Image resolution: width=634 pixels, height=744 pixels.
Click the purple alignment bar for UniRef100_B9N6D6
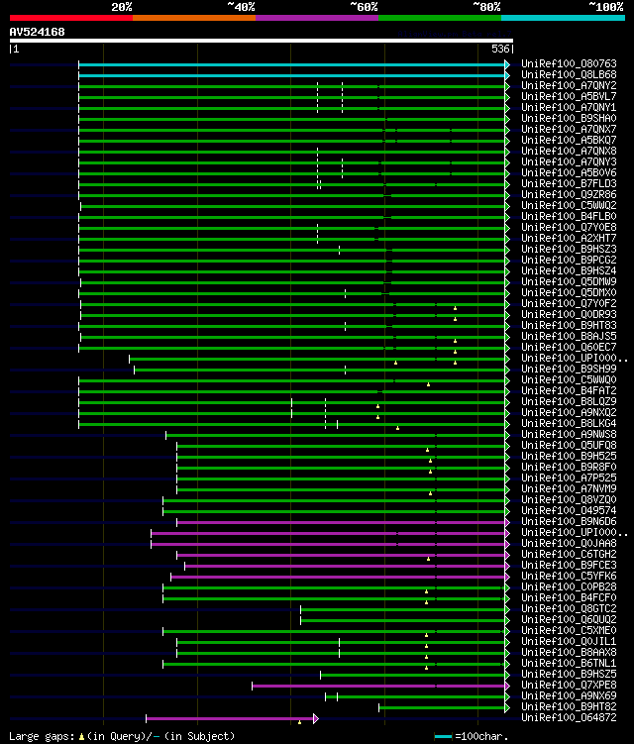(341, 523)
